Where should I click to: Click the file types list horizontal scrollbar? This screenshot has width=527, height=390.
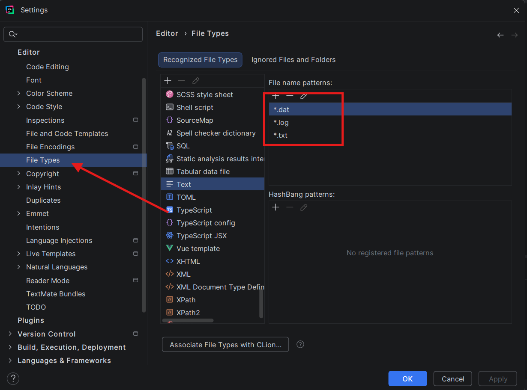click(188, 320)
